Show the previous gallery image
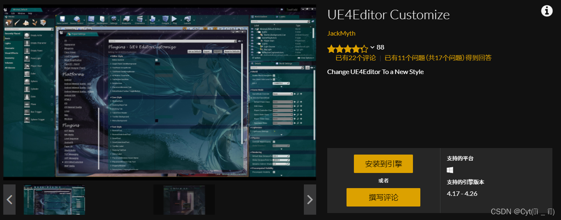This screenshot has width=561, height=220. click(9, 200)
